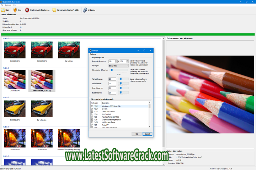
Task: Select the DSC00062.JPG pencils thumbnail
Action: point(15,79)
